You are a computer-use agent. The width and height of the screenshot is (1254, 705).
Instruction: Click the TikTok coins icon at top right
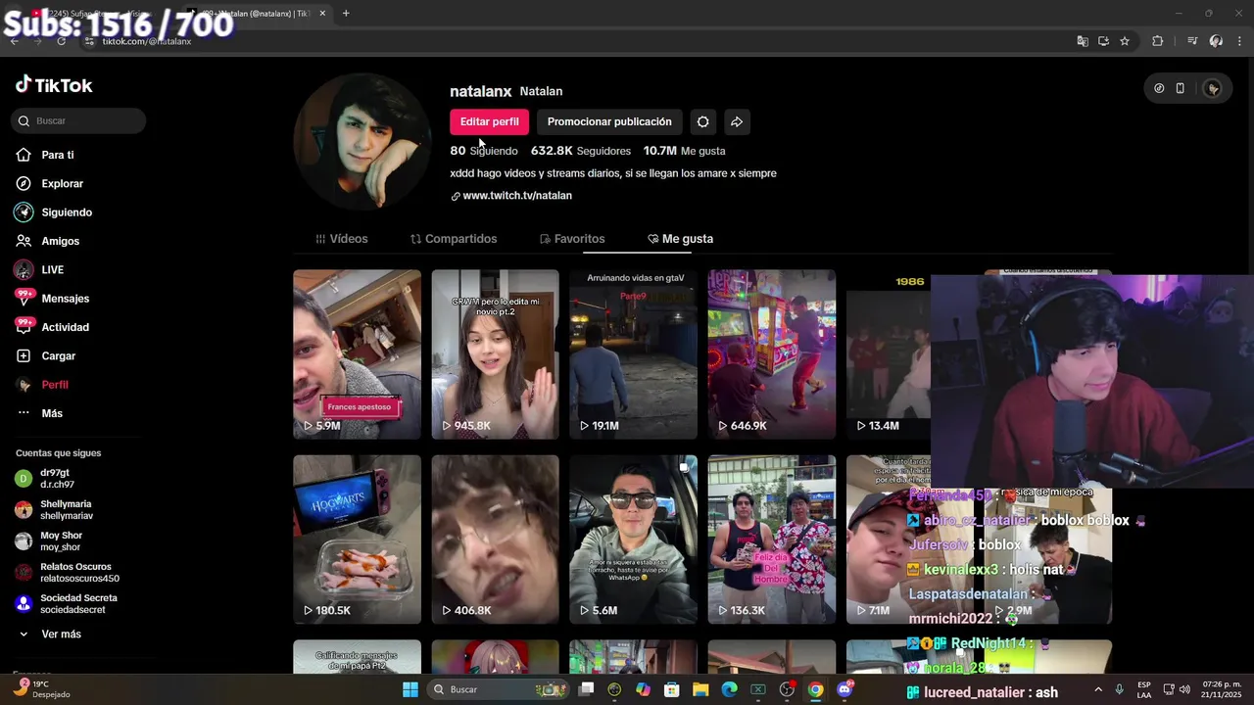click(1159, 88)
